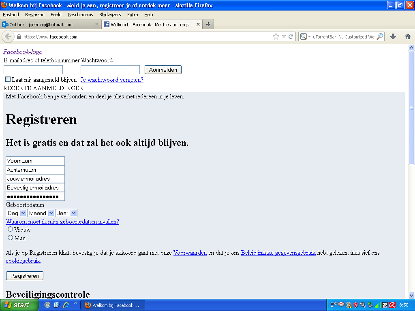Open the Jaar dropdown
The image size is (415, 311).
click(66, 213)
